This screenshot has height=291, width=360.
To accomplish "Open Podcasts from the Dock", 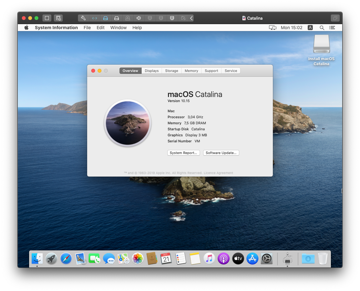I will pyautogui.click(x=224, y=259).
